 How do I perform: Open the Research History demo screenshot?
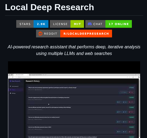point(74,100)
